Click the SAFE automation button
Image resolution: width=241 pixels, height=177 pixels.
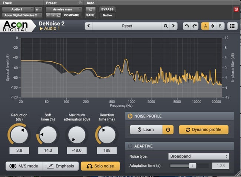point(90,15)
